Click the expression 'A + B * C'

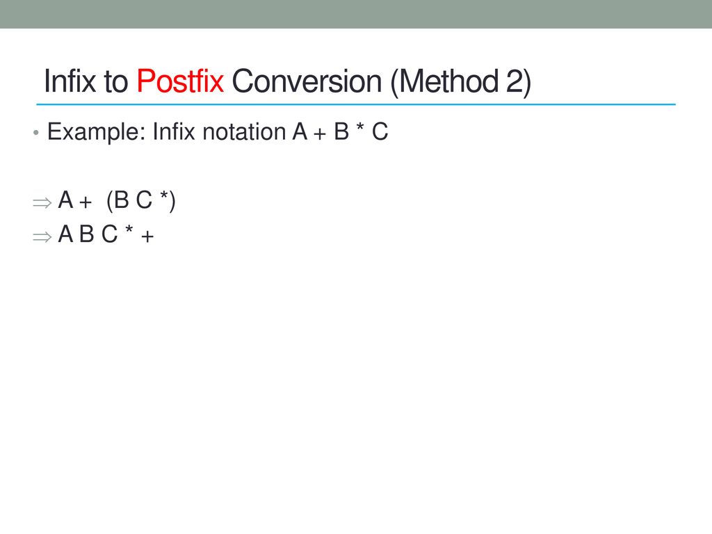341,131
